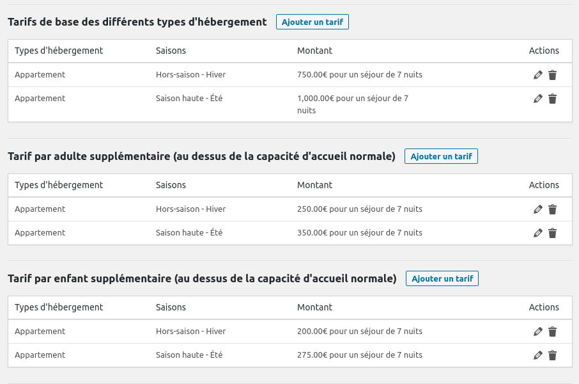Edit the 350.00€ extra adult rate

(537, 233)
